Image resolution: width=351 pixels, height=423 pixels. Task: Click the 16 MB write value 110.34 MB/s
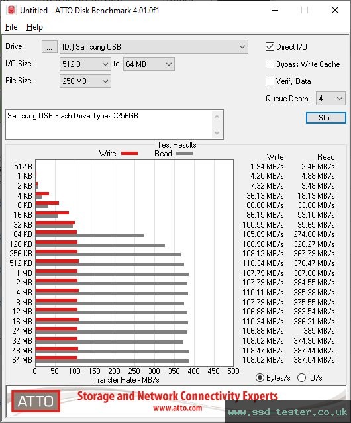click(263, 321)
